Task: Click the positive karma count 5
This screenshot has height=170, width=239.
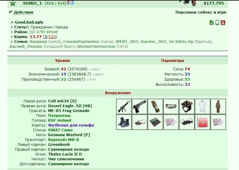Action: click(x=46, y=37)
